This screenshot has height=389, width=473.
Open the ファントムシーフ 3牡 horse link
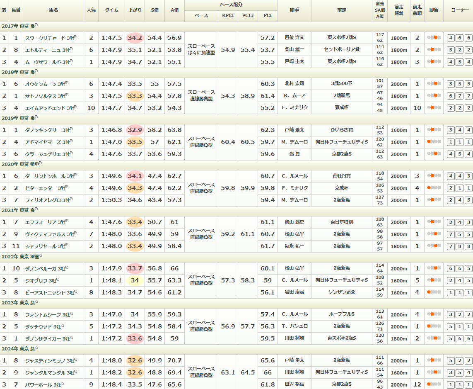click(x=45, y=314)
